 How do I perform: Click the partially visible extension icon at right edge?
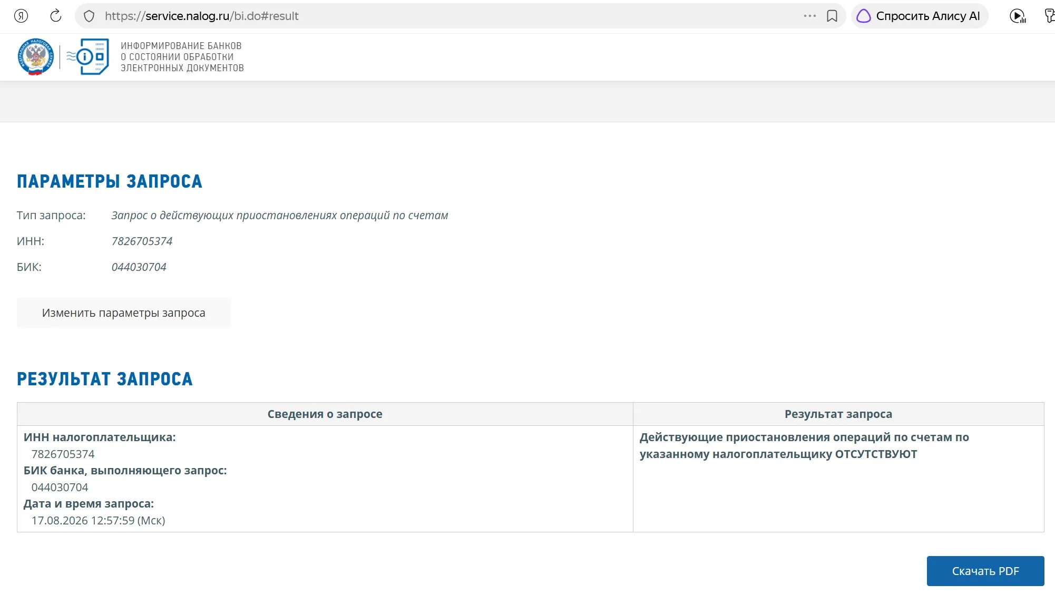tap(1049, 16)
